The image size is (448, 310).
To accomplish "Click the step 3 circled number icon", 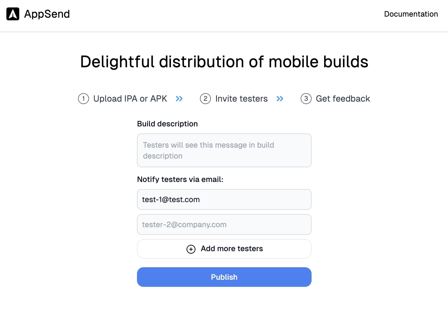I will (306, 99).
